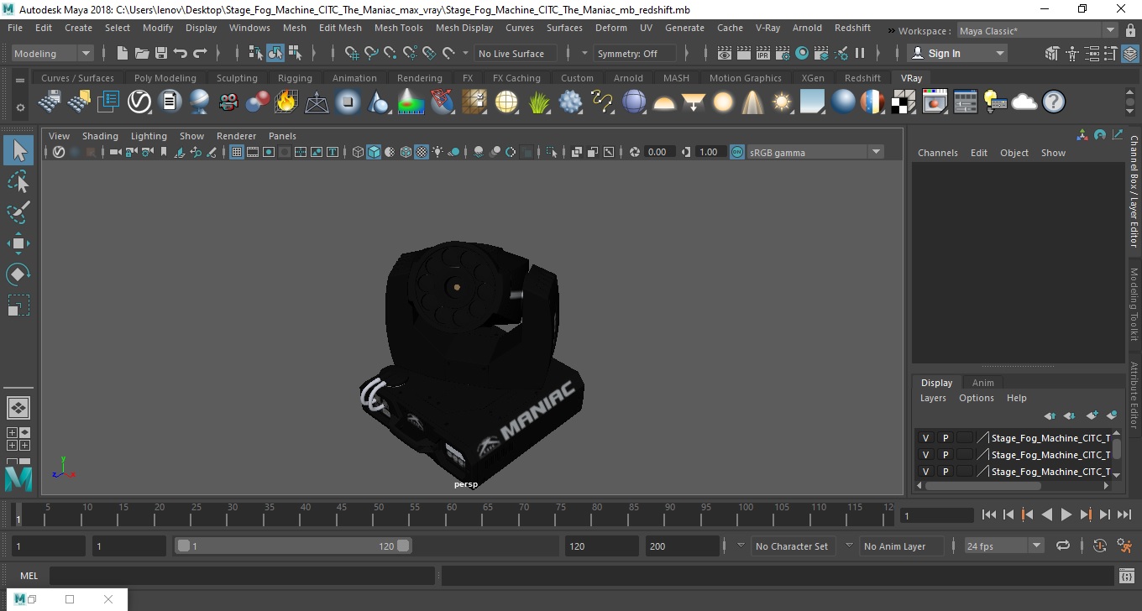This screenshot has width=1142, height=611.
Task: Toggle textured display in viewport
Action: [x=422, y=152]
